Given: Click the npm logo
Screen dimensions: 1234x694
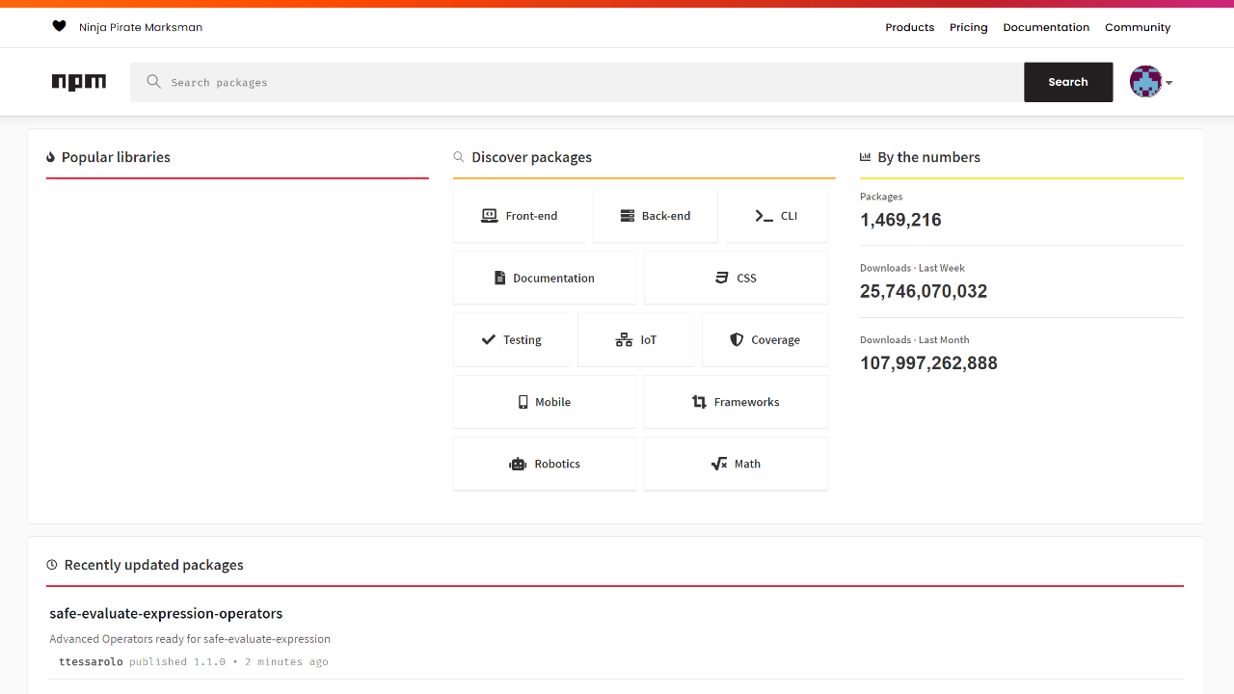Looking at the screenshot, I should [79, 82].
